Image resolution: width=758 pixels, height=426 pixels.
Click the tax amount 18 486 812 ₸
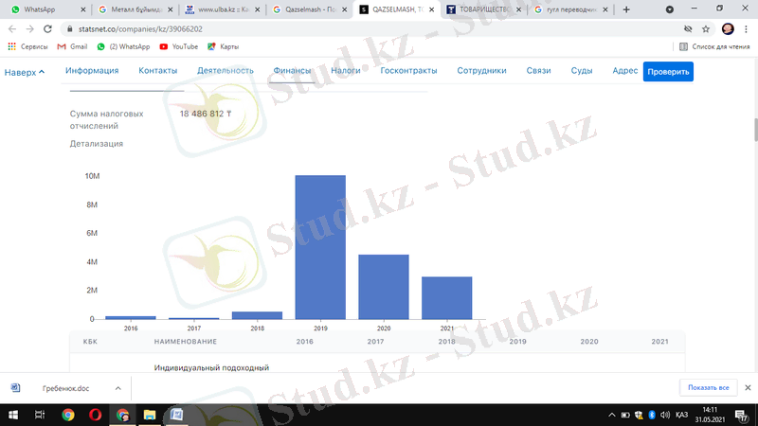(x=206, y=114)
